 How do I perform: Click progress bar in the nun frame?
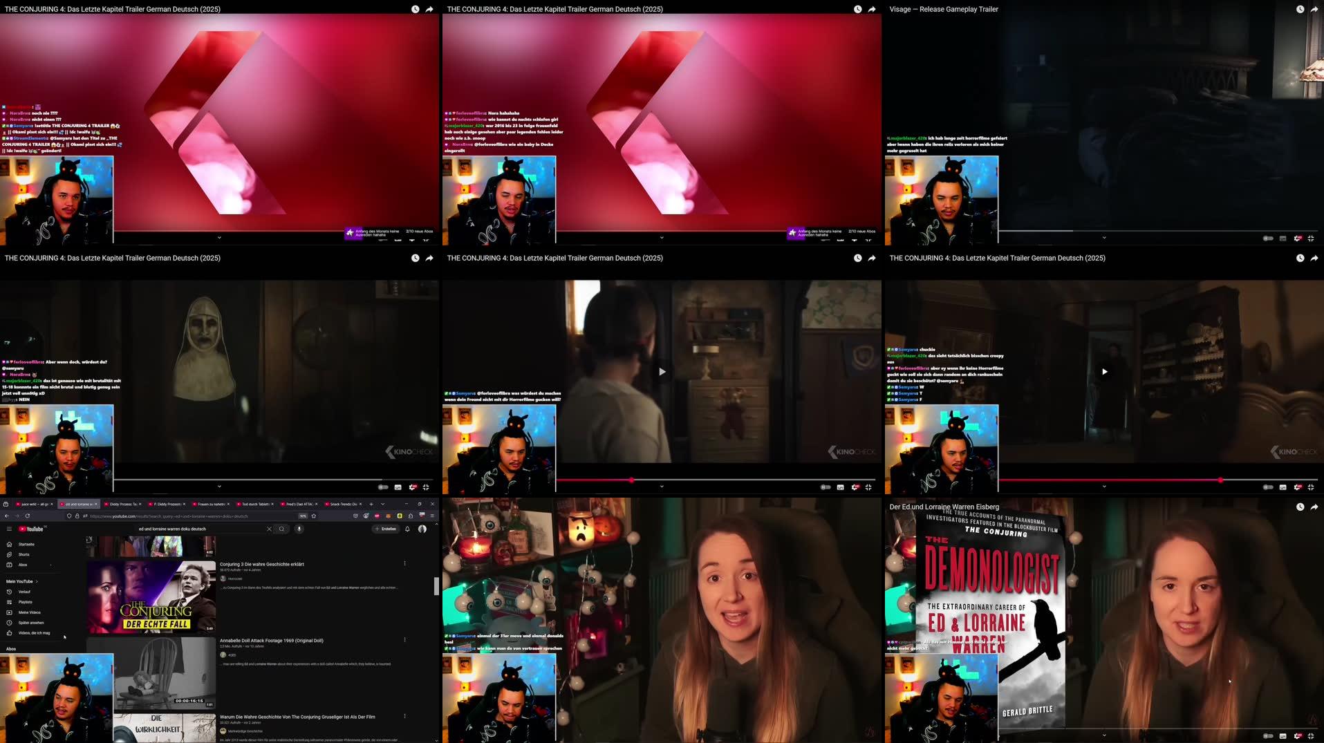[273, 480]
